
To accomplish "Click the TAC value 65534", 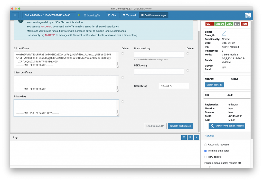I will [x=232, y=120].
